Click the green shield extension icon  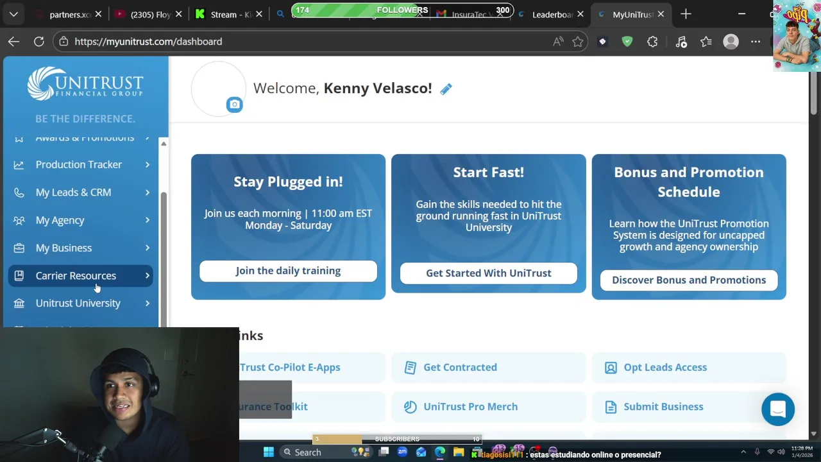(x=627, y=42)
